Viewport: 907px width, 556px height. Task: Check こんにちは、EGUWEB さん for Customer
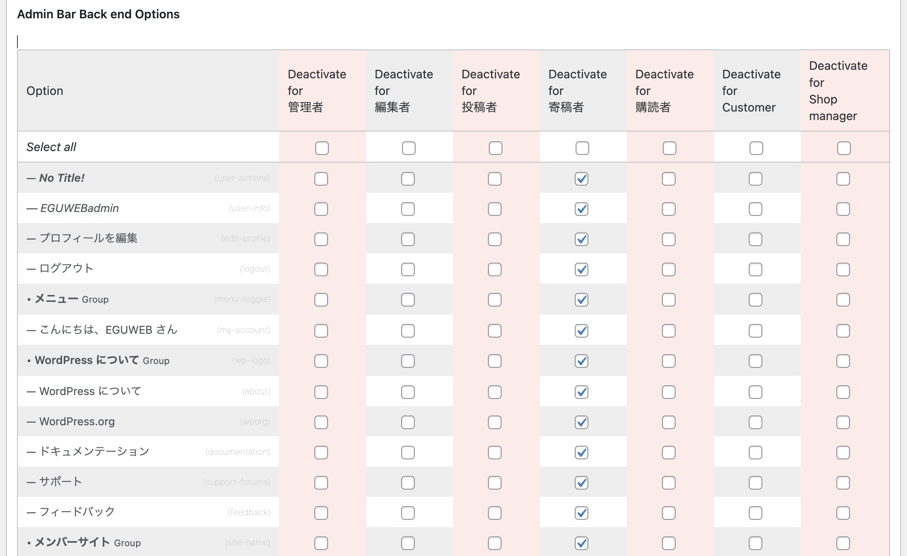[756, 331]
